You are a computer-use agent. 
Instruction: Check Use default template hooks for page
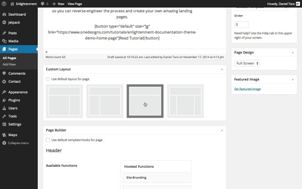(48, 140)
